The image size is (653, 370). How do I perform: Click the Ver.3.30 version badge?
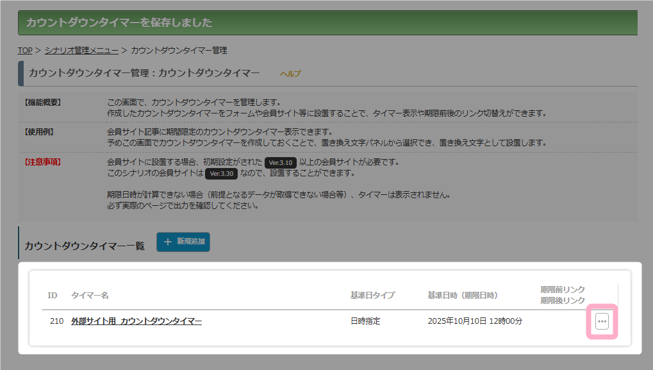point(220,174)
